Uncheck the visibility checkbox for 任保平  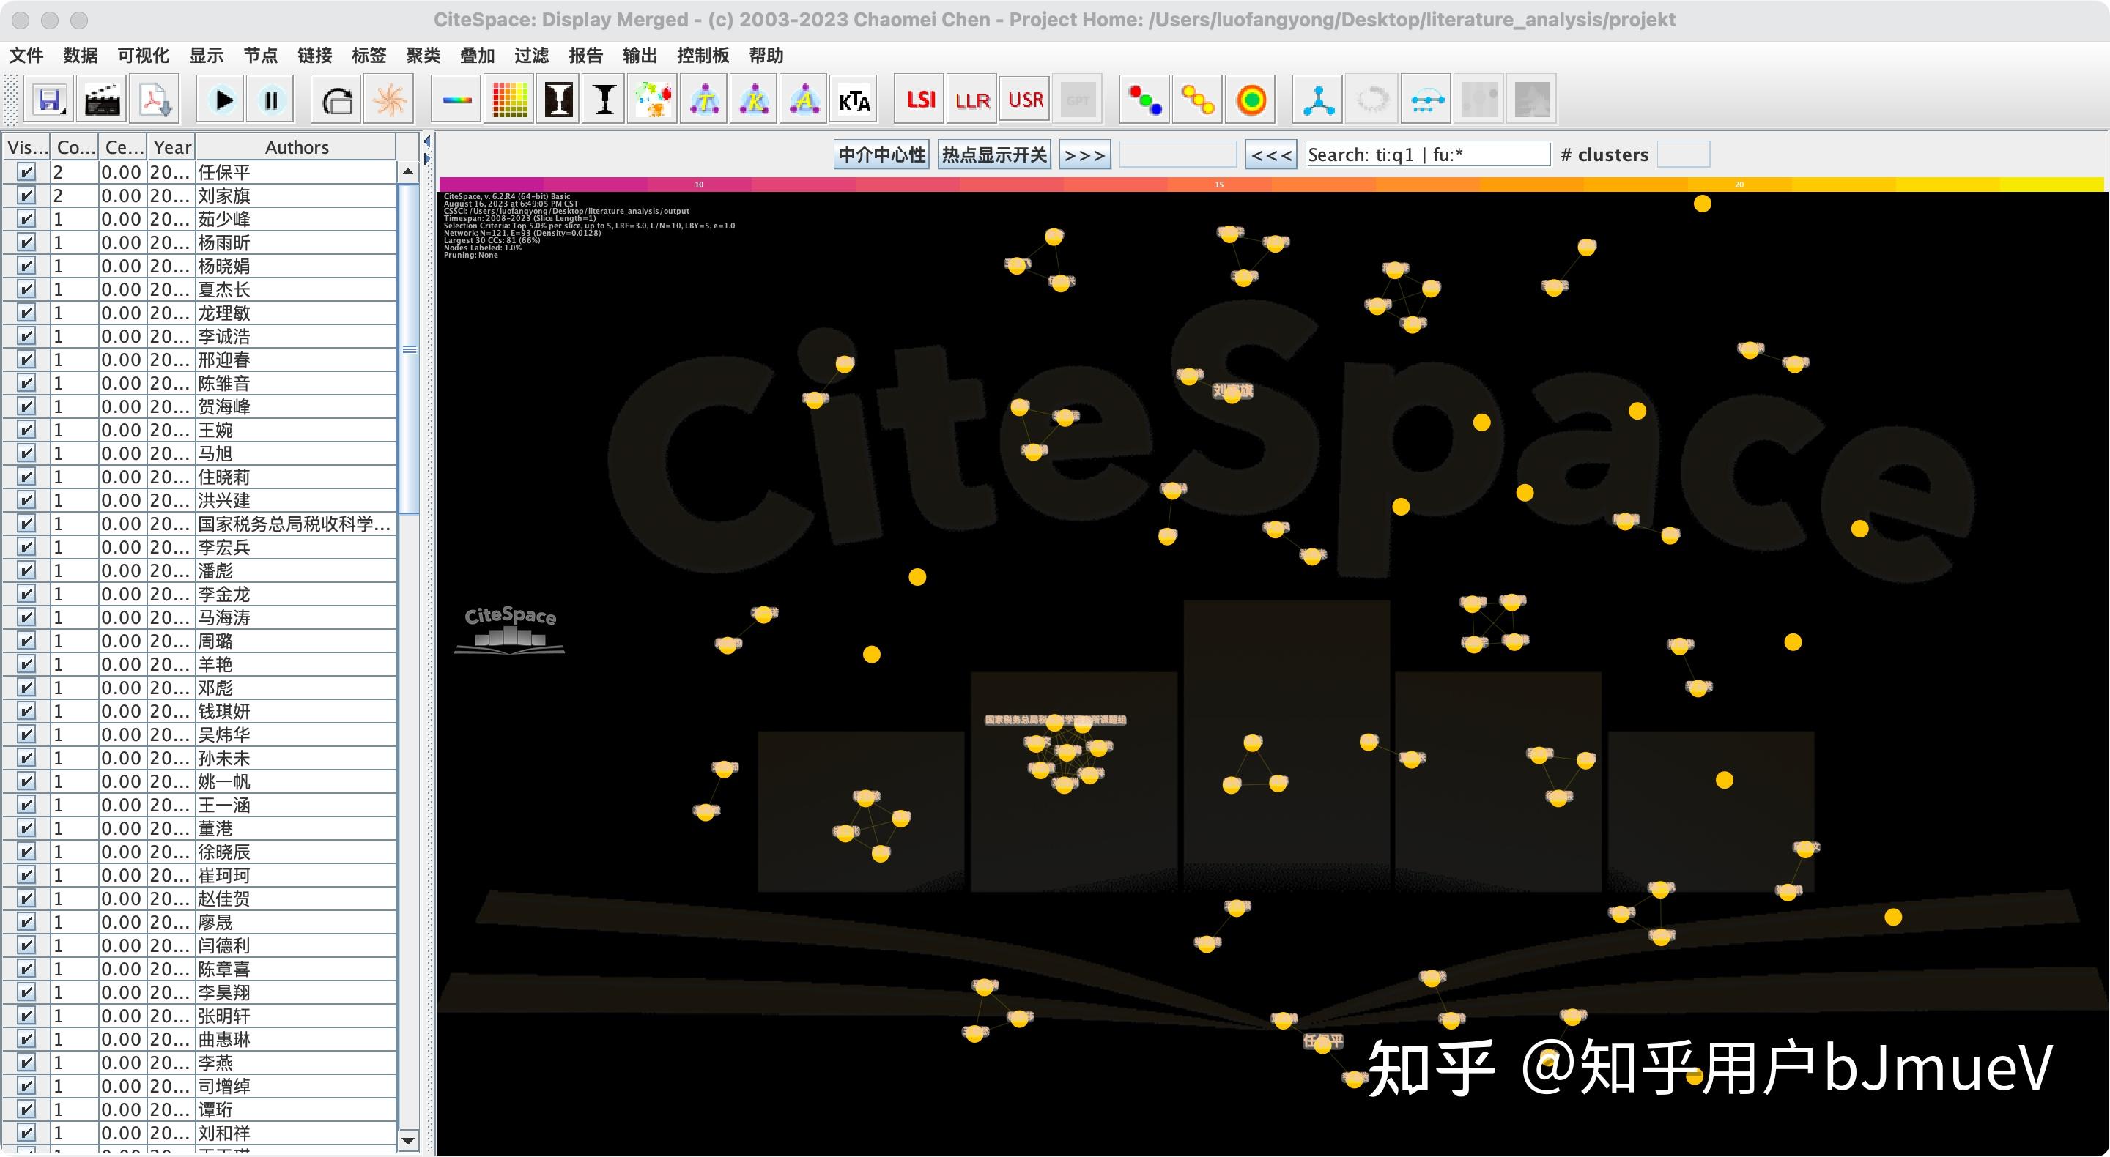pyautogui.click(x=26, y=172)
